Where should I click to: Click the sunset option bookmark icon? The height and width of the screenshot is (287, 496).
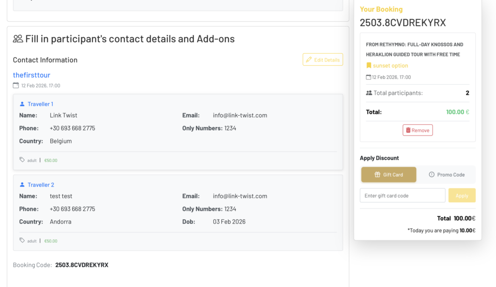[x=369, y=66]
